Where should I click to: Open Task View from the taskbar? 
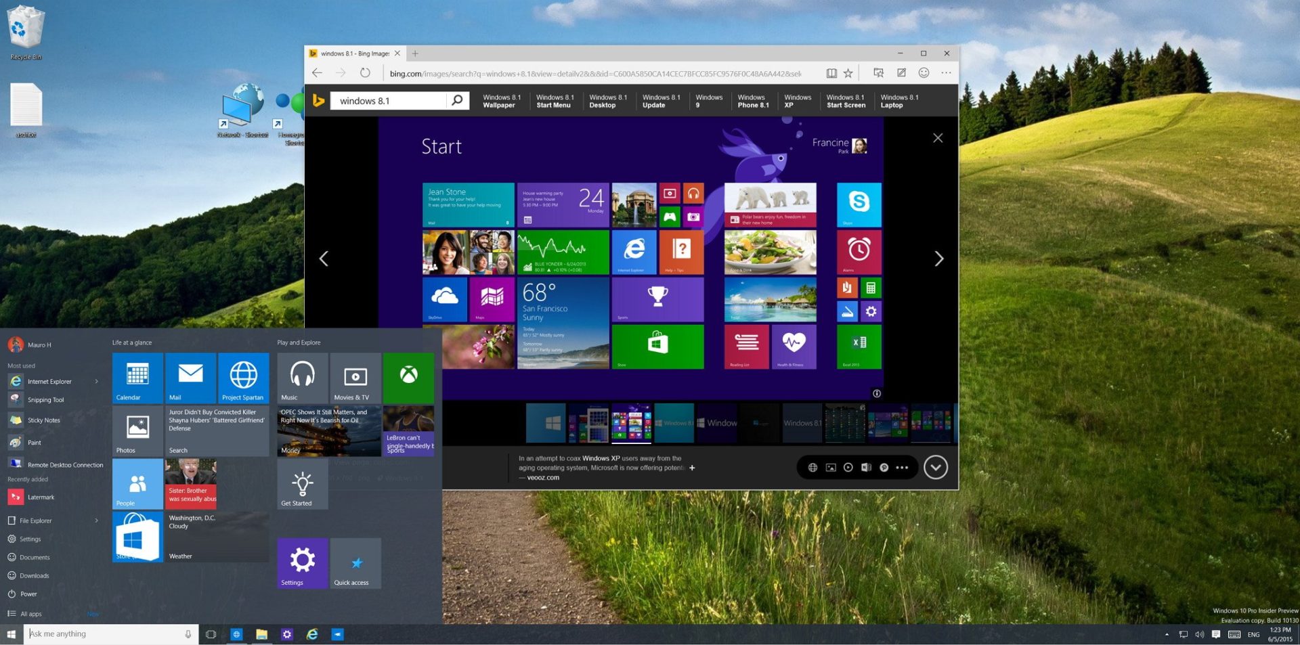pos(211,634)
